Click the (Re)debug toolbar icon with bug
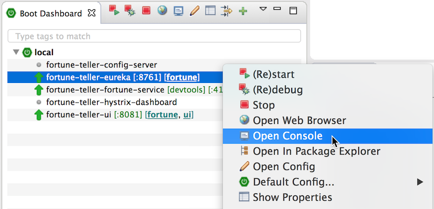This screenshot has width=434, height=209. tap(130, 11)
